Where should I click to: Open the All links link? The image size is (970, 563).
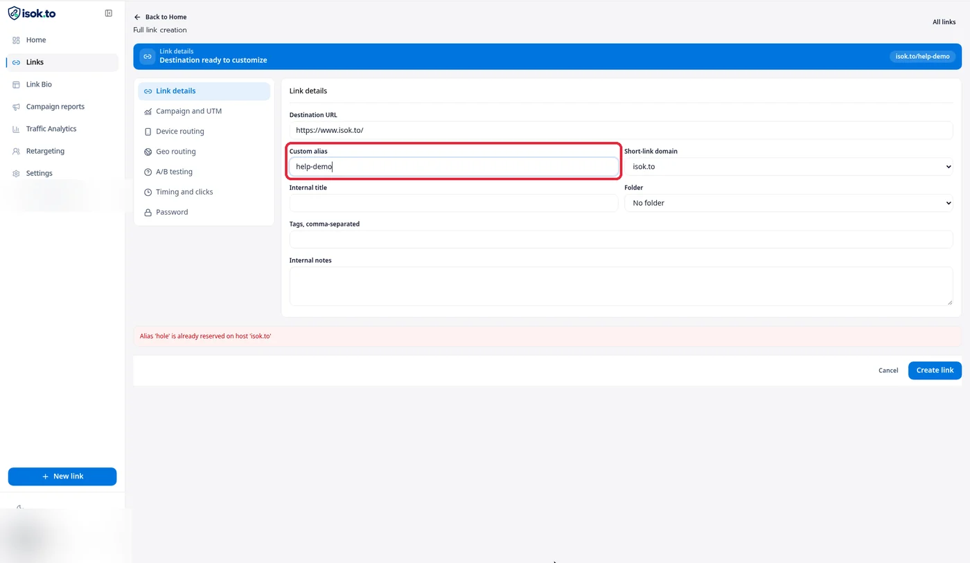(944, 22)
